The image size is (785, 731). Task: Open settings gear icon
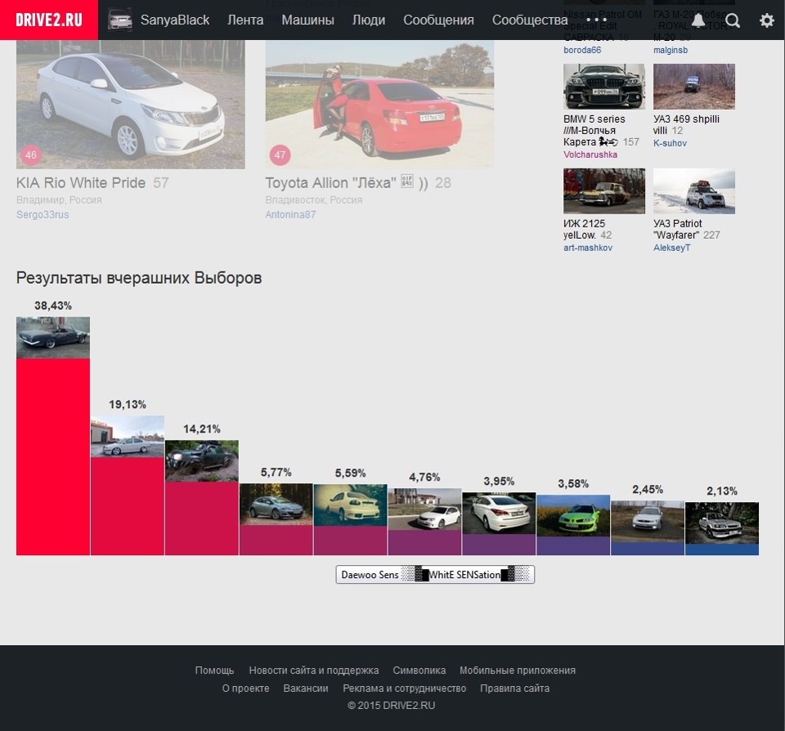point(766,20)
